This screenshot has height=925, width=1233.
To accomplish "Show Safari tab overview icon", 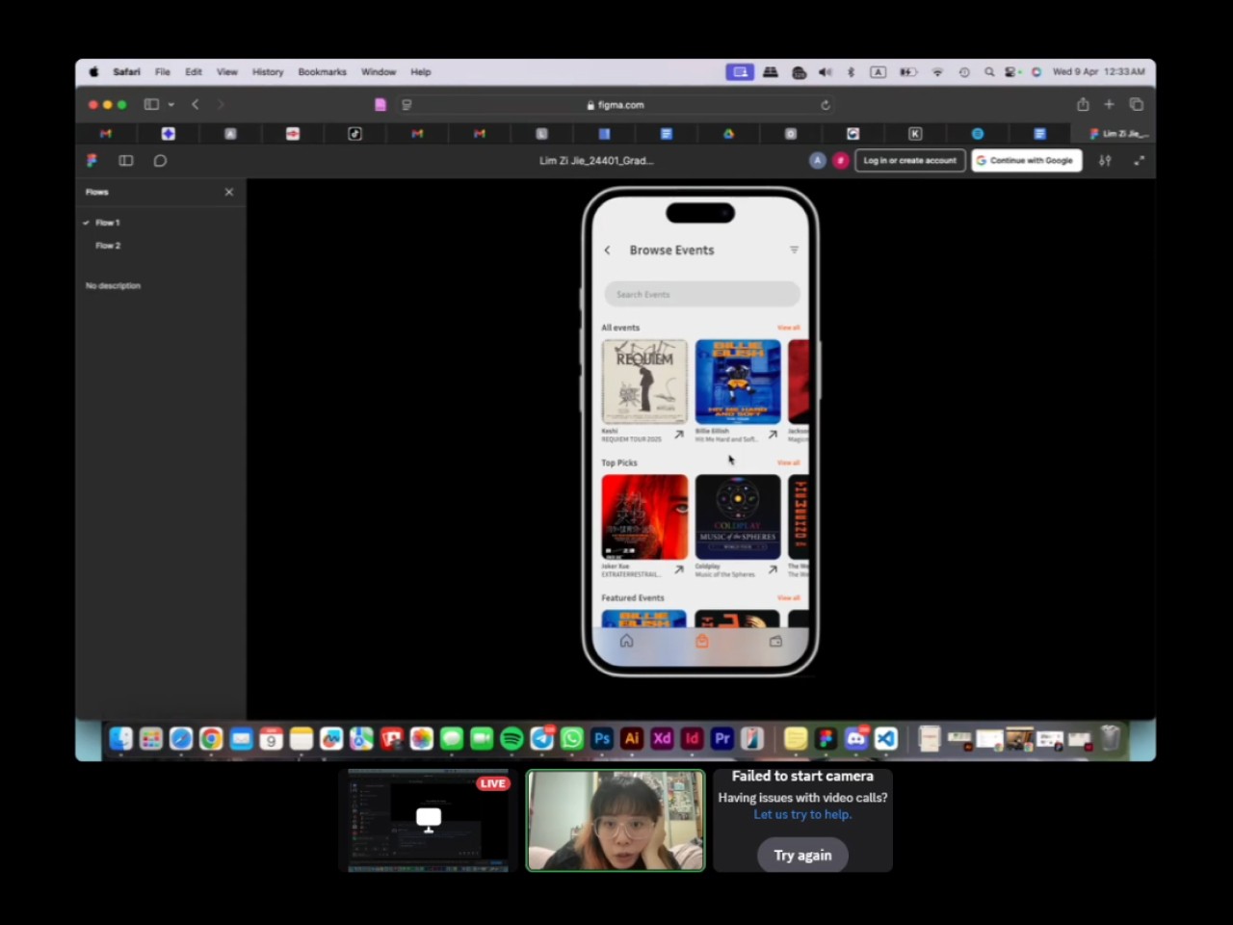I will click(1137, 104).
